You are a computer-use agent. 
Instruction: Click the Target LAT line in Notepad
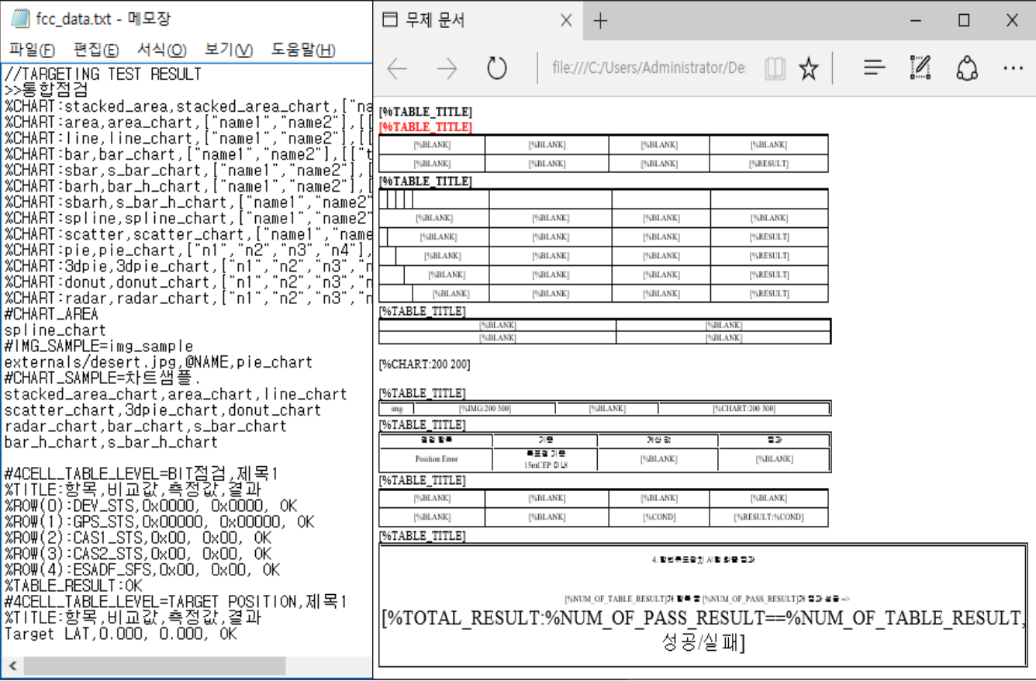click(120, 634)
